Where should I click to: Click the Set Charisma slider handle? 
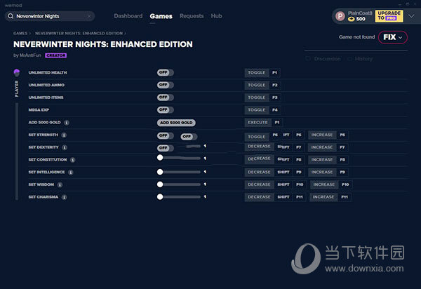[x=160, y=197]
